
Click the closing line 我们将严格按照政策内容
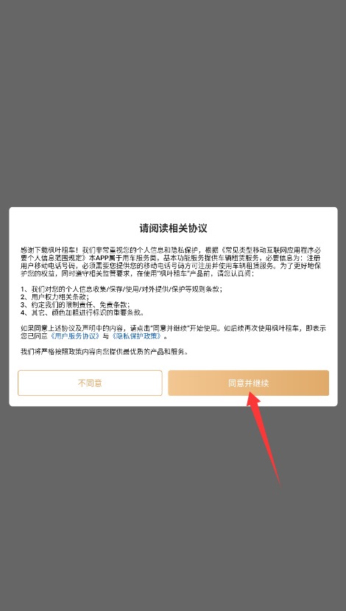pos(105,352)
